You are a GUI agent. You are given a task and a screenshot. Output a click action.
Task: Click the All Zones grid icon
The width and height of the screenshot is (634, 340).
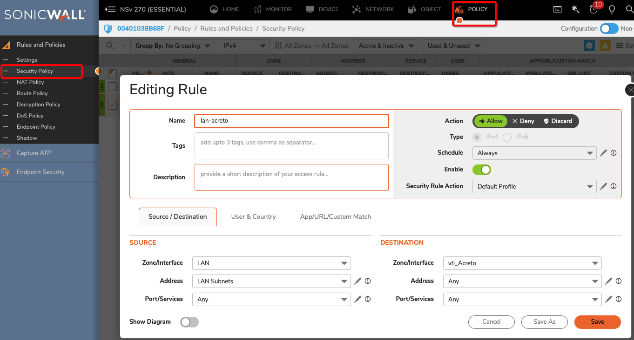(x=278, y=46)
